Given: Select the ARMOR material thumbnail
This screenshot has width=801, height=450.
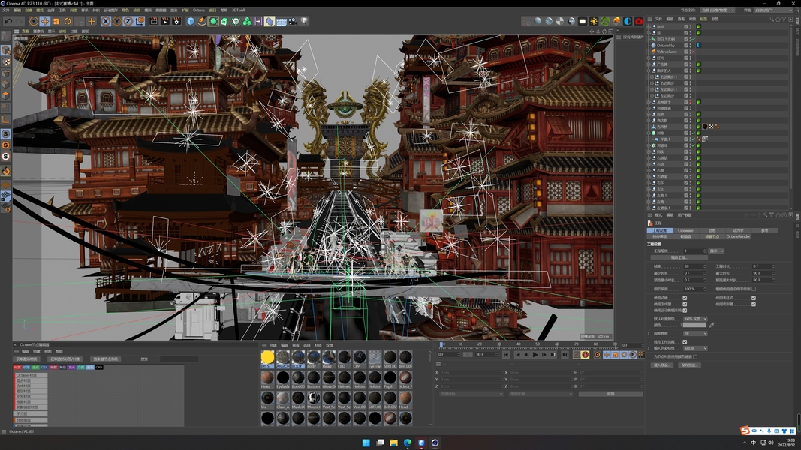Looking at the screenshot, I should click(x=282, y=358).
